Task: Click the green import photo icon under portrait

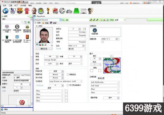Action: [43, 45]
